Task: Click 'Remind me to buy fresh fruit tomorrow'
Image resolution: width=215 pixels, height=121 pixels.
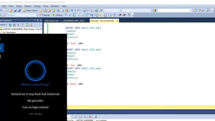Action: pos(35,94)
